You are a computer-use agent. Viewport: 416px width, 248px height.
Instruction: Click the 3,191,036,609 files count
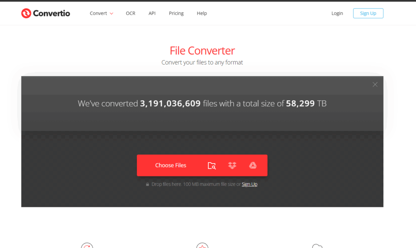pyautogui.click(x=170, y=104)
